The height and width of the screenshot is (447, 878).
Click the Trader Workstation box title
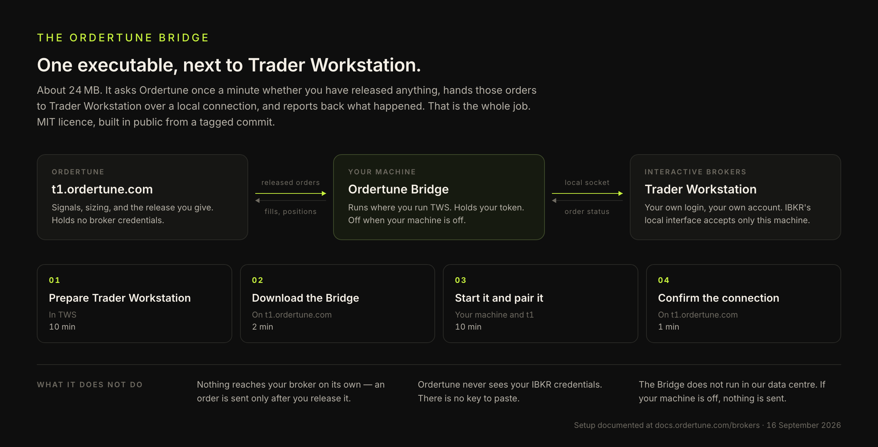click(701, 189)
